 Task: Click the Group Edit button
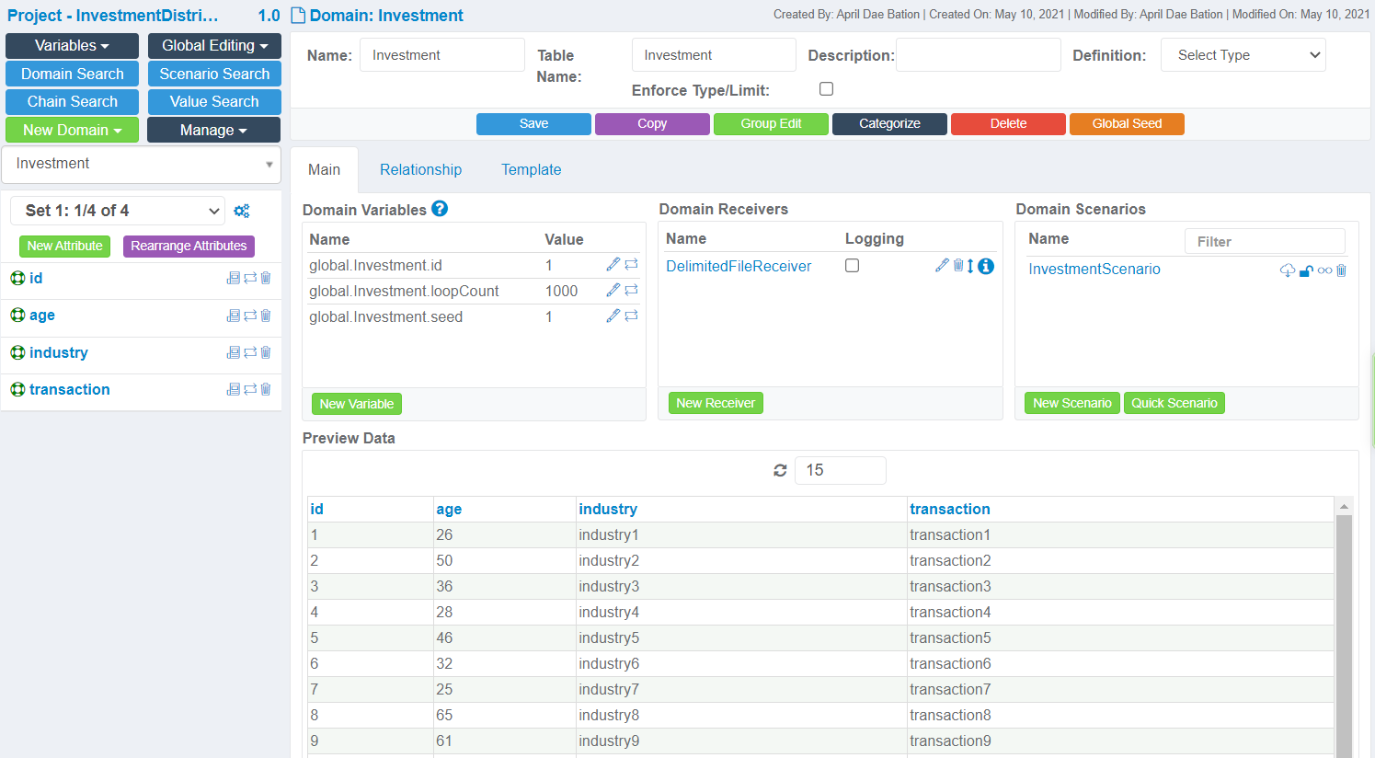pyautogui.click(x=771, y=124)
